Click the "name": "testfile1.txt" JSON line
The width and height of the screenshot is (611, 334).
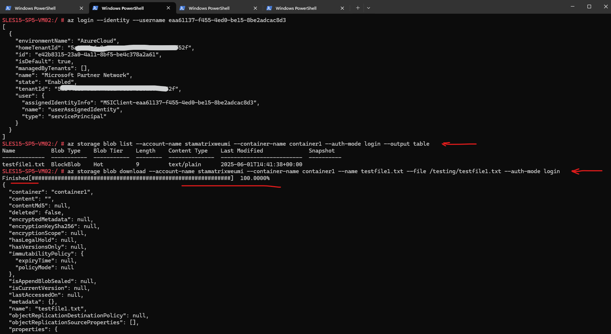[x=47, y=309]
